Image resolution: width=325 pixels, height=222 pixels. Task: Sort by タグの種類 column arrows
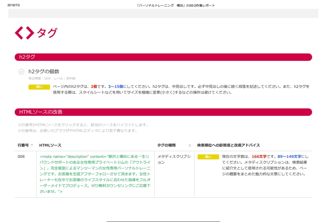(x=190, y=145)
